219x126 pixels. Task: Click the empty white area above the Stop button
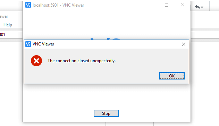click(x=106, y=96)
